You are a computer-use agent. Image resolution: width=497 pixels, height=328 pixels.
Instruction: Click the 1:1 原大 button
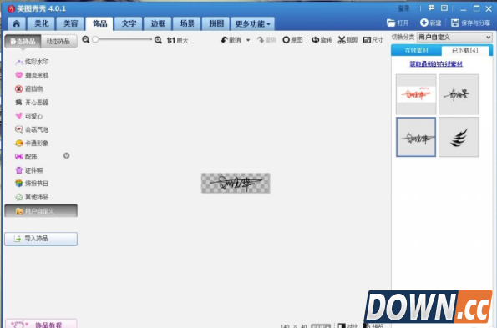coord(177,40)
